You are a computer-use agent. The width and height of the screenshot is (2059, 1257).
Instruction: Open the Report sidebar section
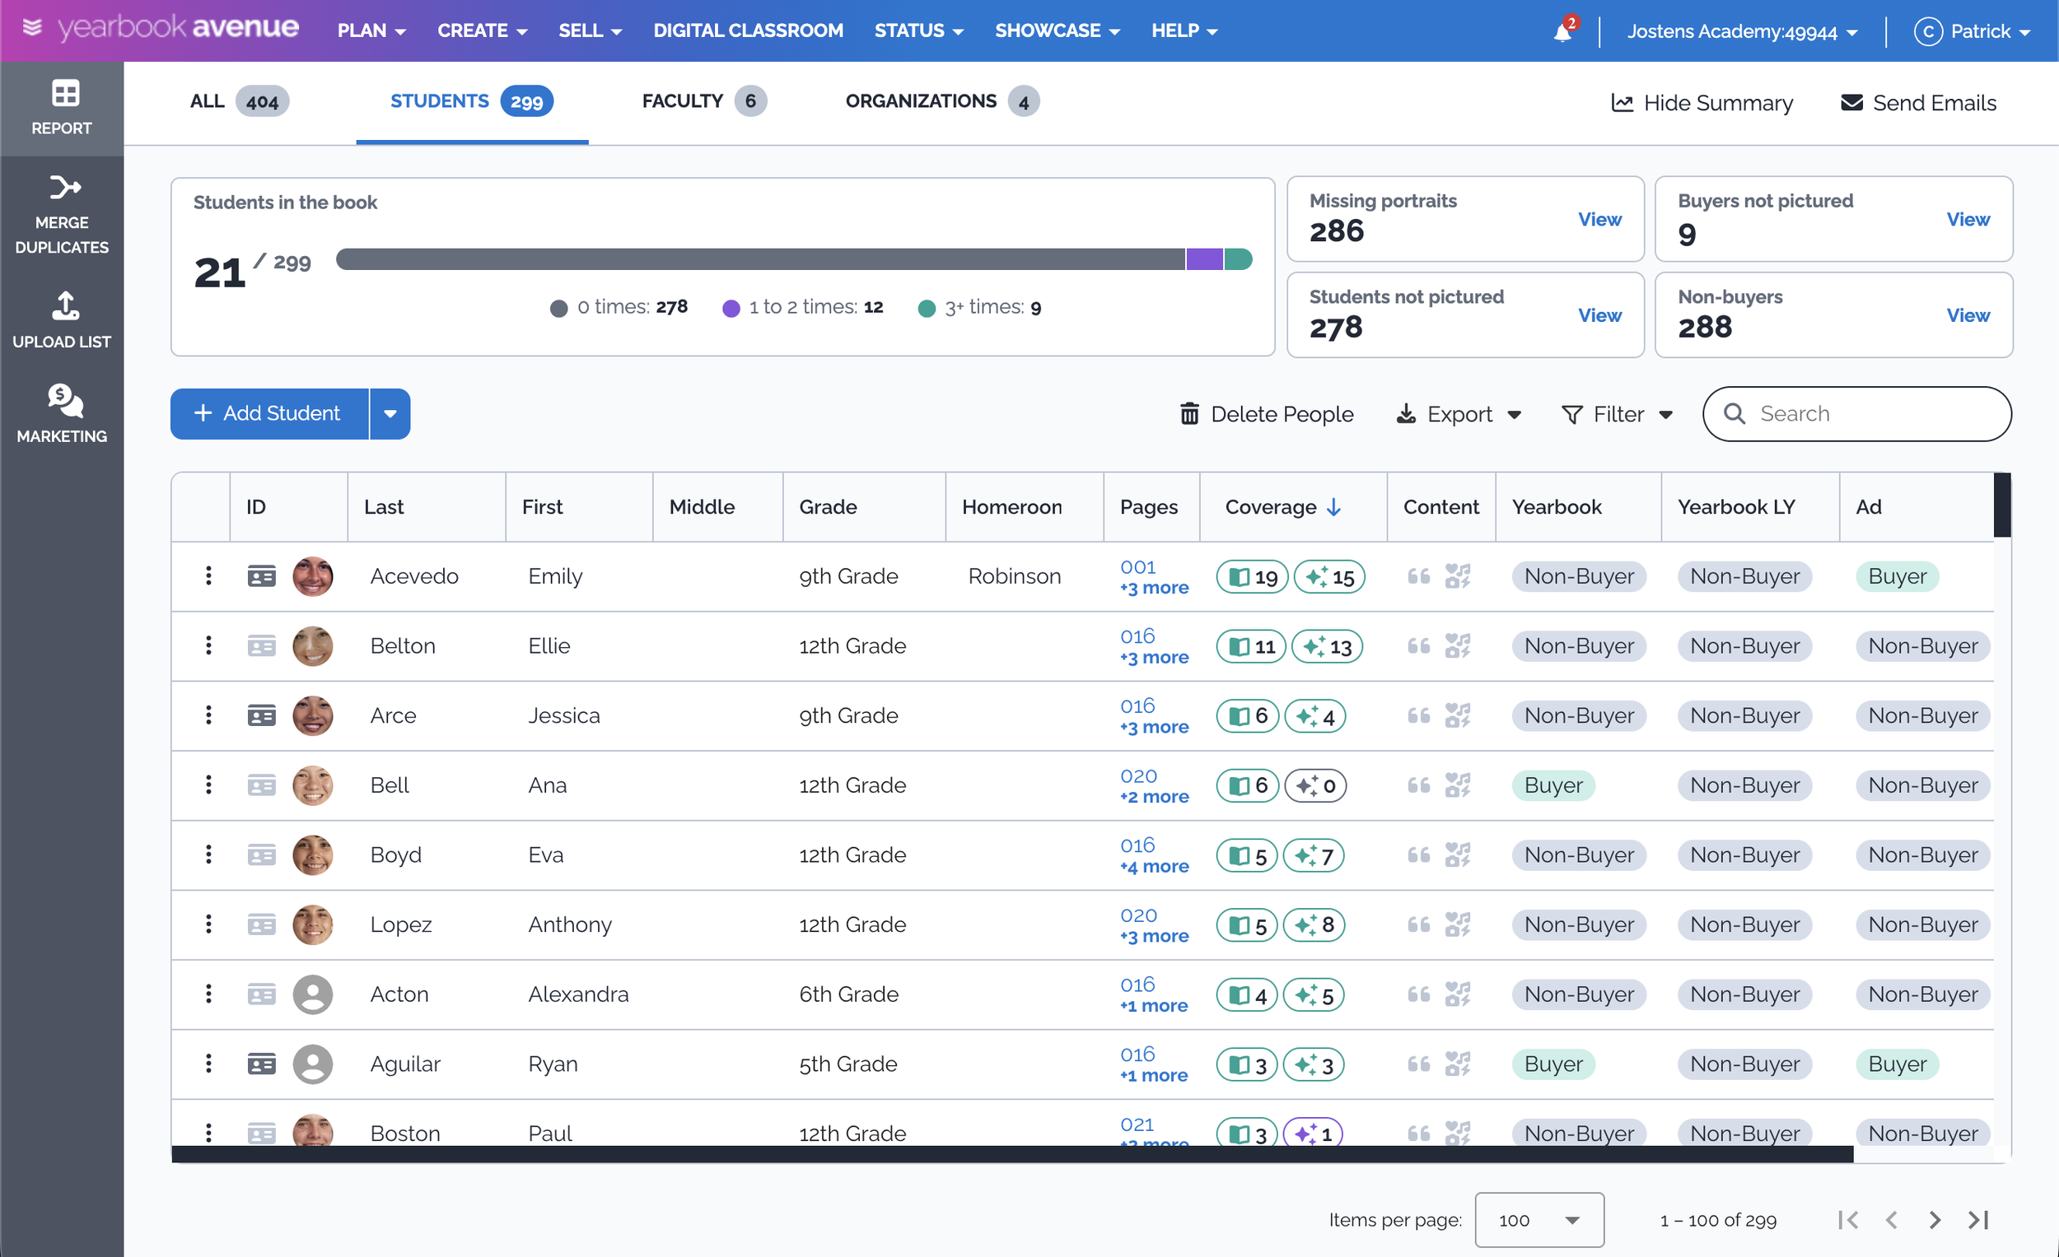(x=62, y=108)
